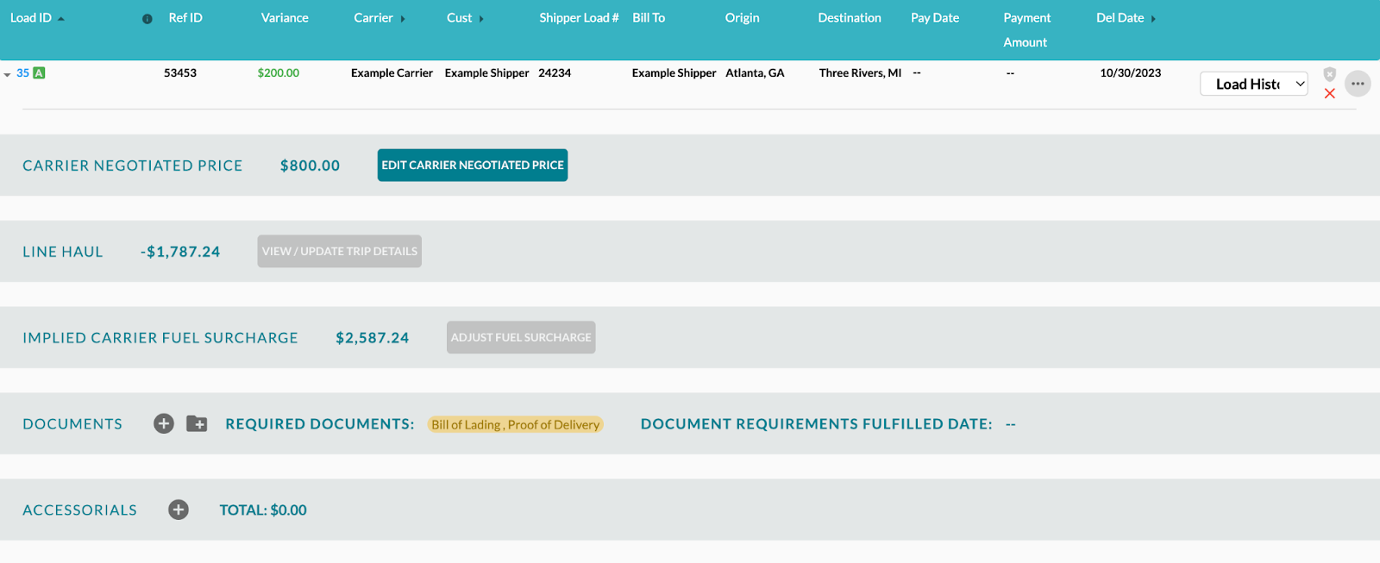This screenshot has width=1380, height=563.
Task: Click the green A badge next to load 35
Action: click(39, 73)
